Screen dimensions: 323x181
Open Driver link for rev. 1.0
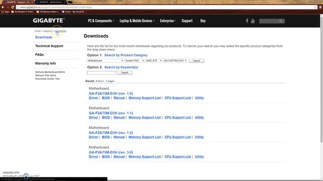(x=93, y=98)
